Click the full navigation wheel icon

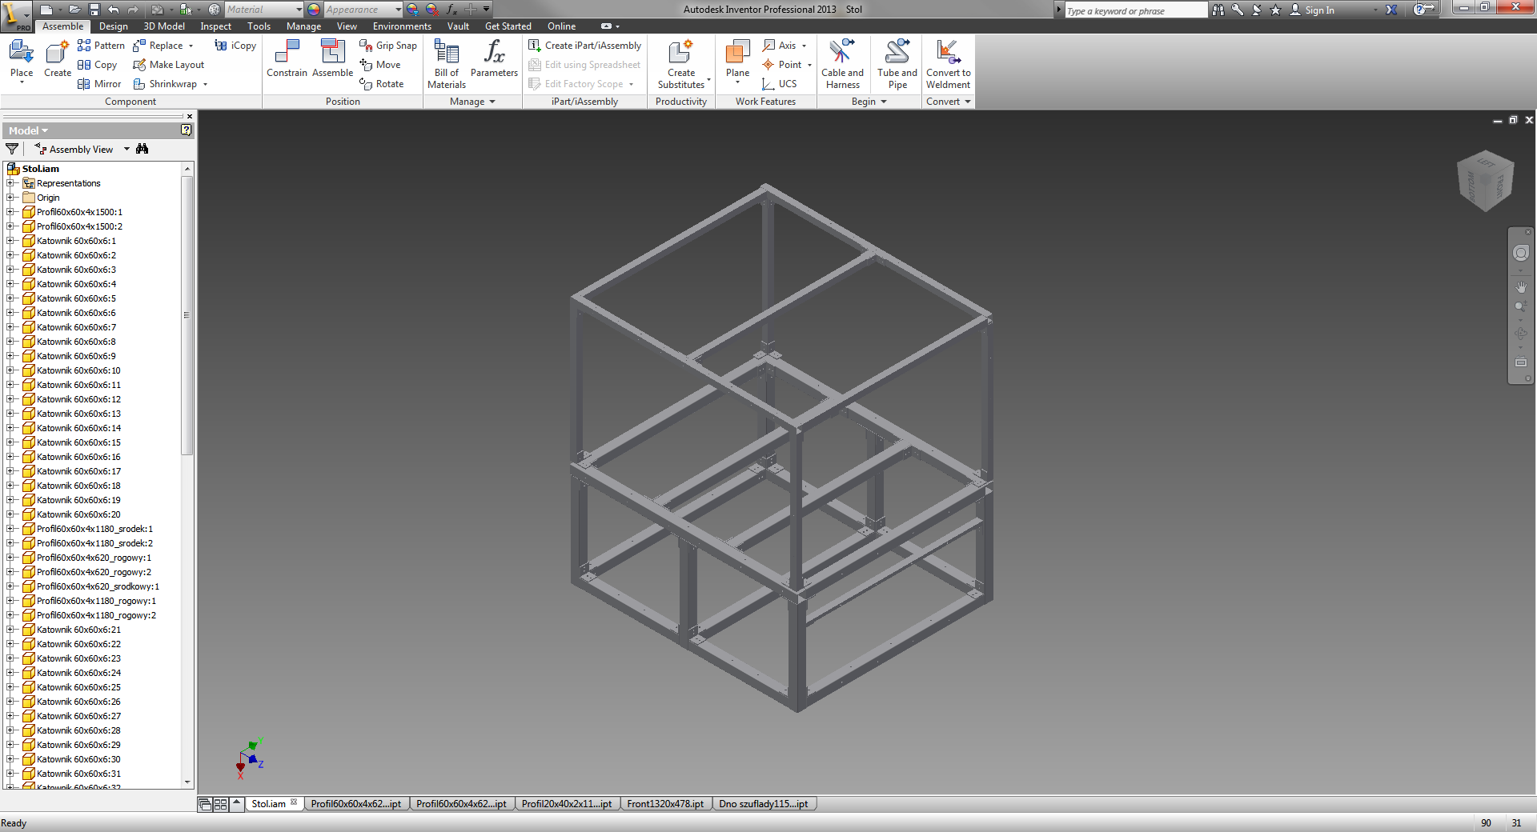click(x=1521, y=253)
